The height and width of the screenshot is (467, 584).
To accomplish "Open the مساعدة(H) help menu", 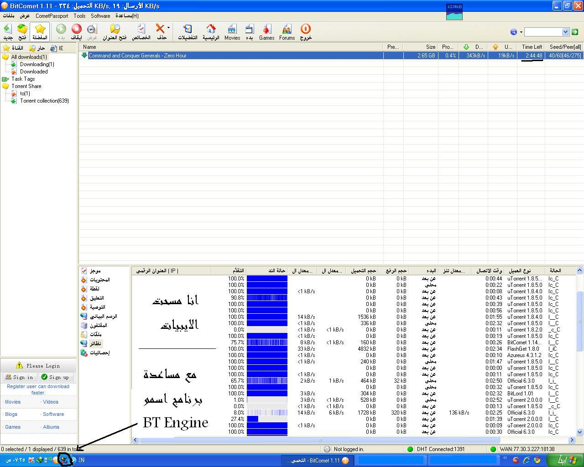I will click(x=127, y=16).
